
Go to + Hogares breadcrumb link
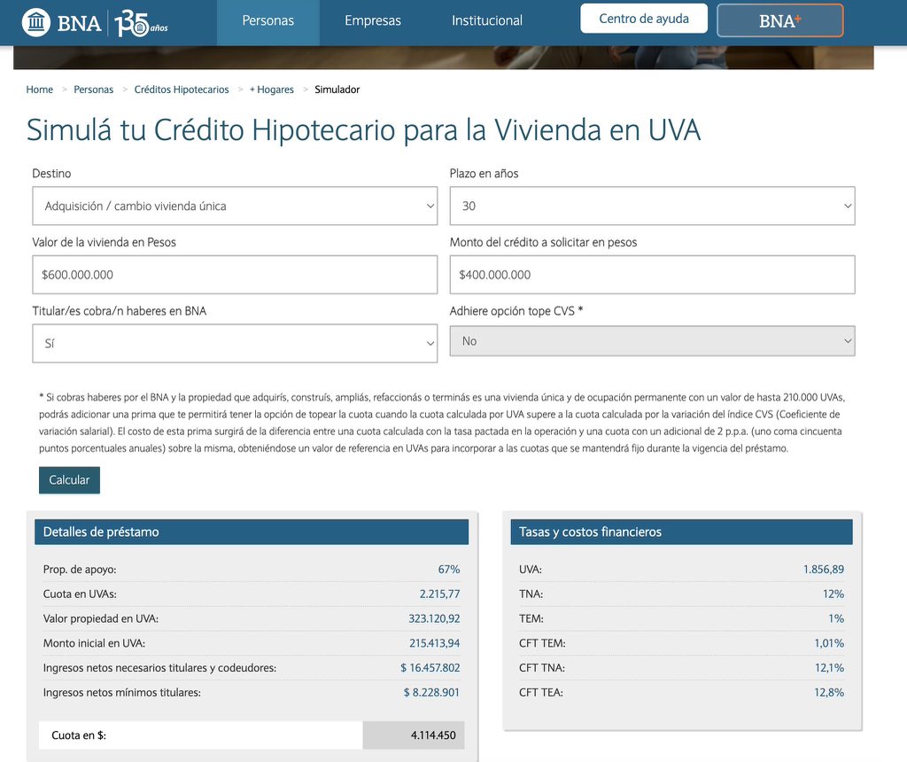[272, 89]
